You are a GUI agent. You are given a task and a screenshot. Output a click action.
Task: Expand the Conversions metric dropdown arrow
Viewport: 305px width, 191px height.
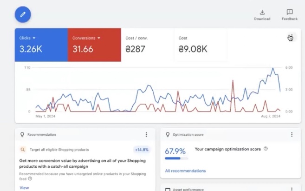[99, 38]
